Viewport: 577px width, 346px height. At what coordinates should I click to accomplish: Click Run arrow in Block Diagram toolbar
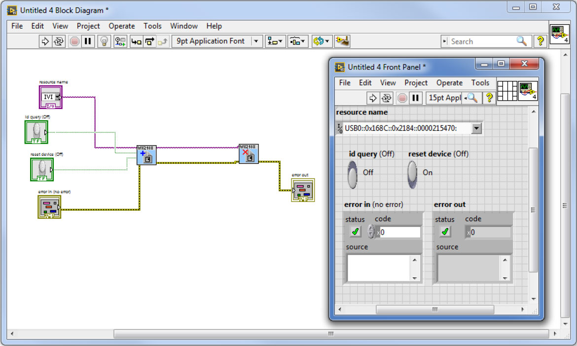click(45, 41)
